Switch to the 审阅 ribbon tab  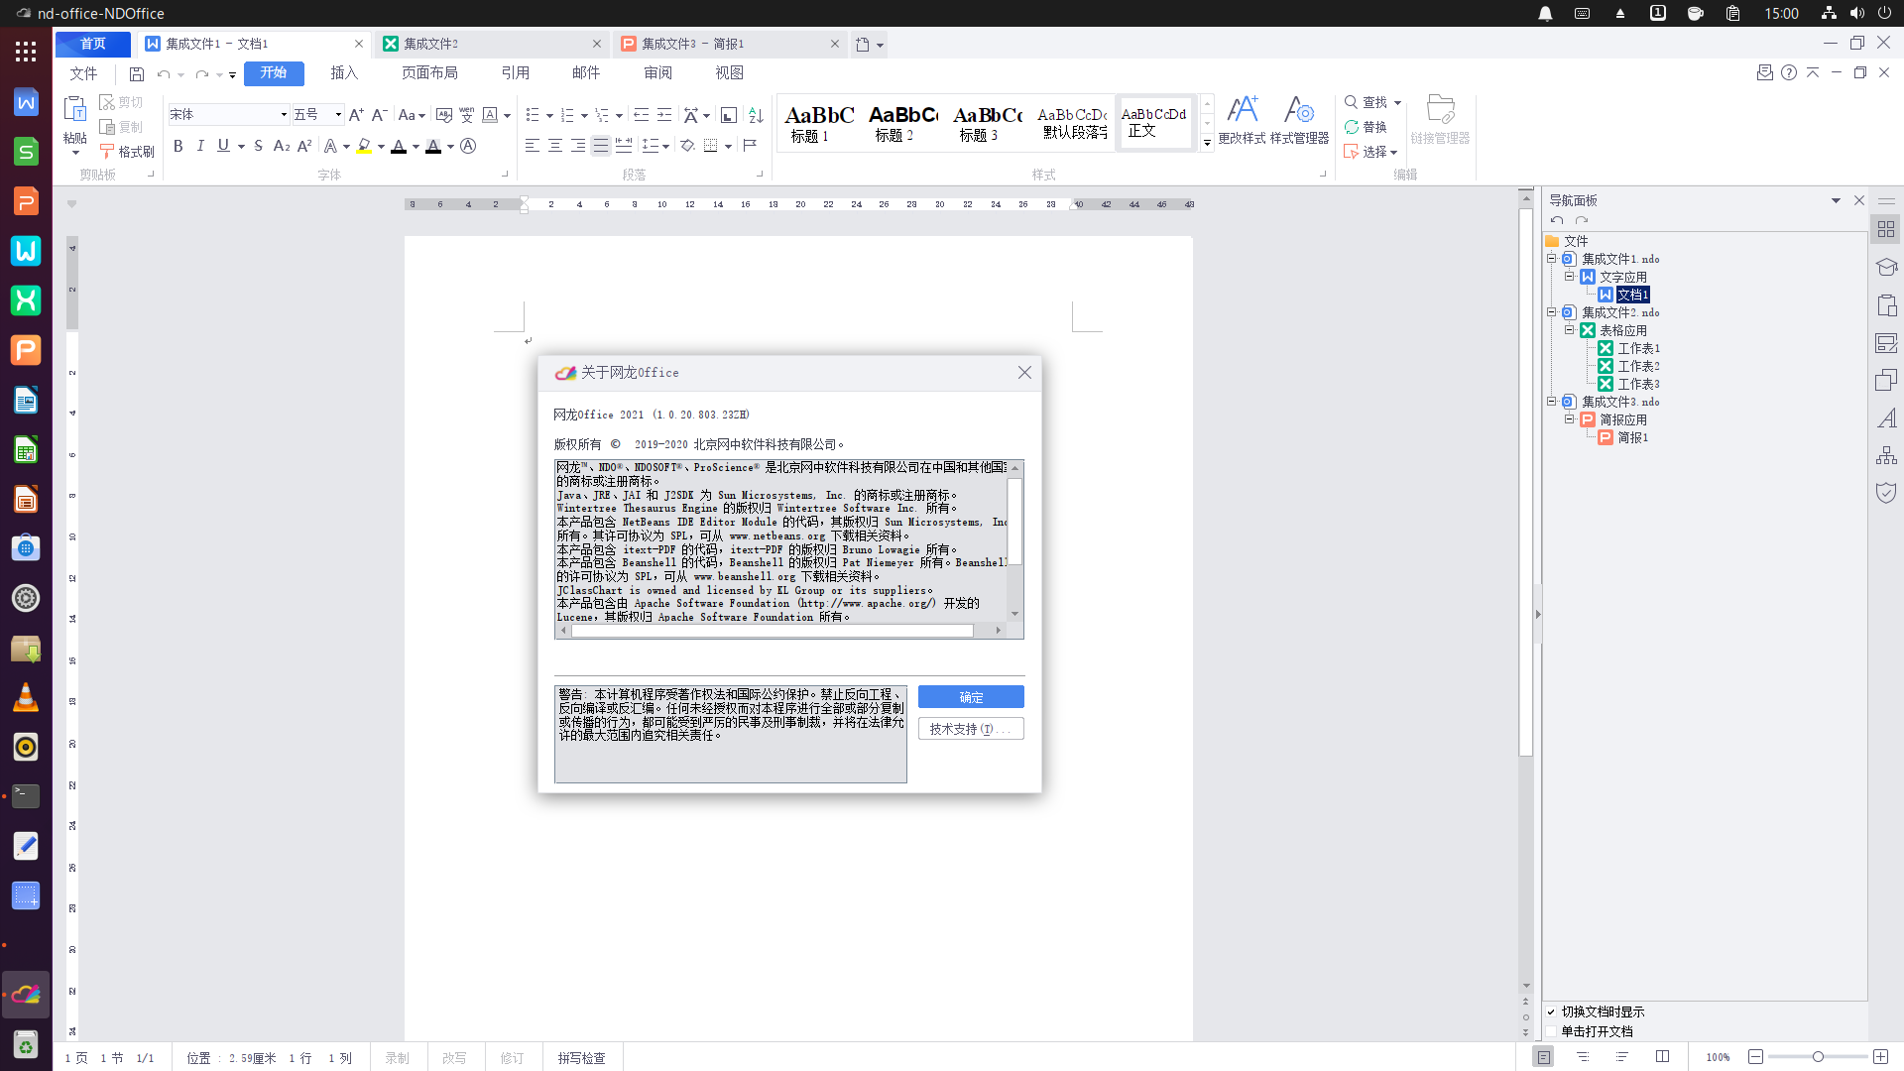pos(657,73)
